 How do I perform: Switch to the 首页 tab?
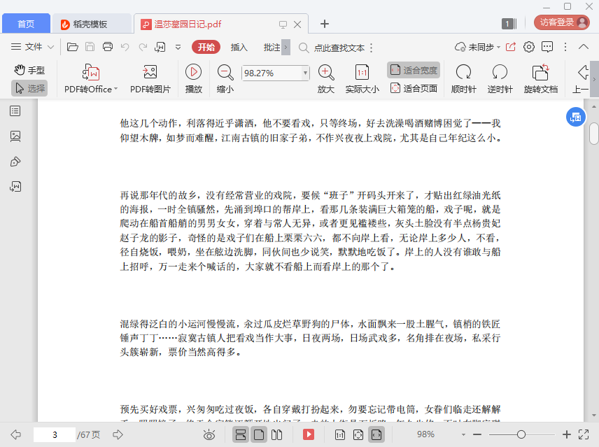click(x=26, y=24)
